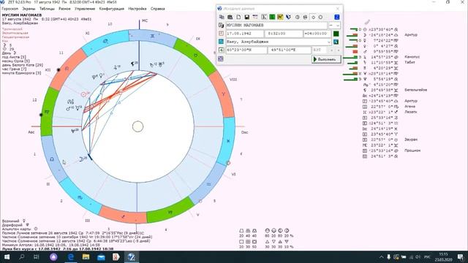The height and width of the screenshot is (263, 468).
Task: Open Microsoft Edge from the taskbar
Action: pos(70,256)
